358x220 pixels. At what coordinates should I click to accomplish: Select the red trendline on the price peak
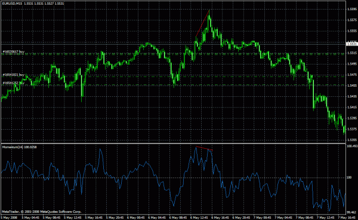pos(202,23)
